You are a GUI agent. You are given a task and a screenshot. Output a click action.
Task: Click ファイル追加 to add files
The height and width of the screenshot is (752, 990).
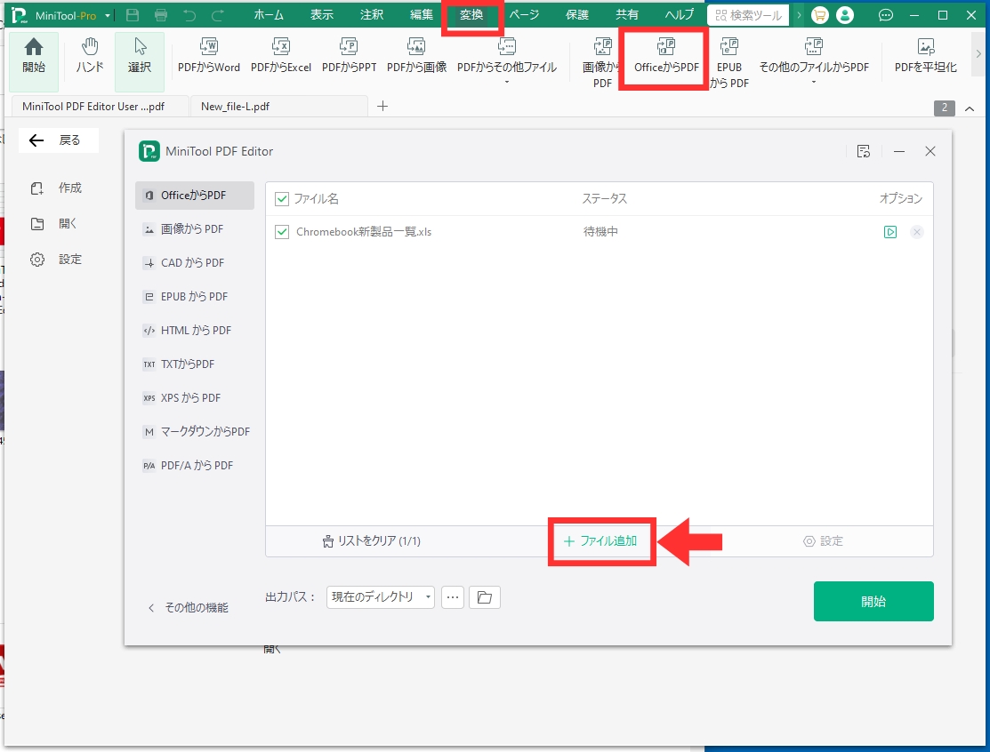tap(600, 541)
